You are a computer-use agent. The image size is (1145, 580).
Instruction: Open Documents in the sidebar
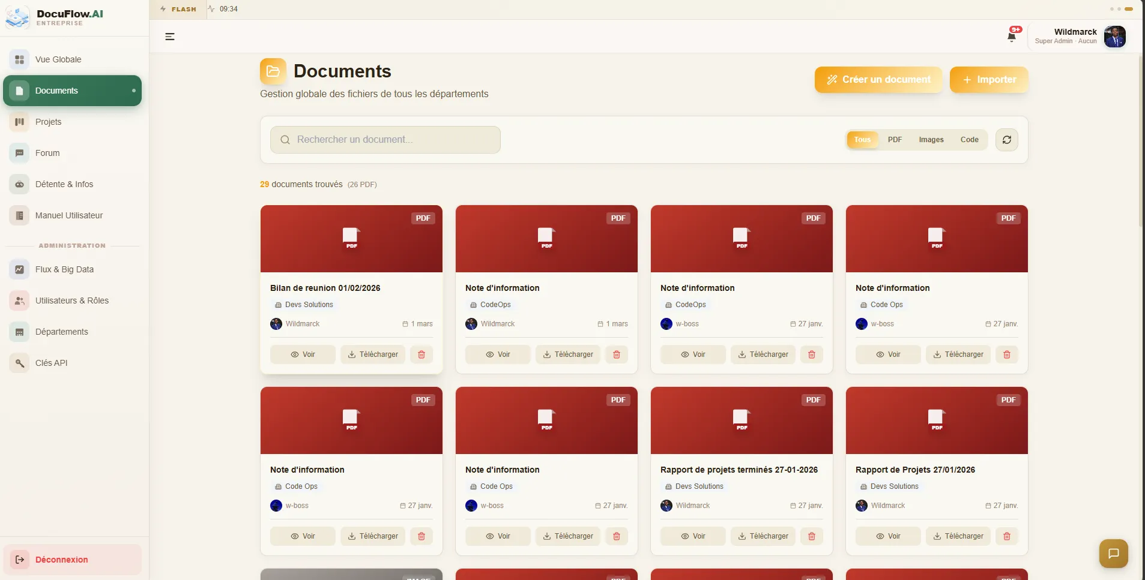(73, 91)
